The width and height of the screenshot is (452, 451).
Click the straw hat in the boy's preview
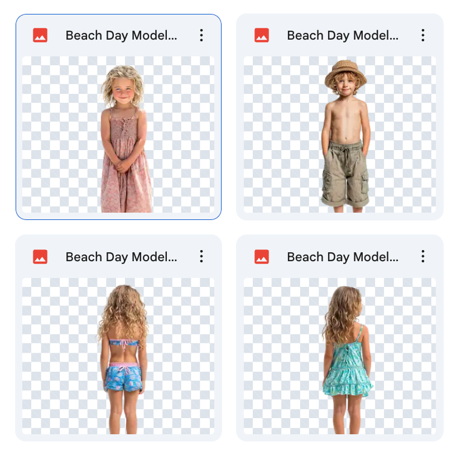coord(345,71)
